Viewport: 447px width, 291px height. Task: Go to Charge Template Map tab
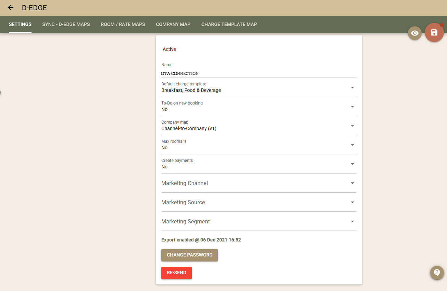pos(229,24)
